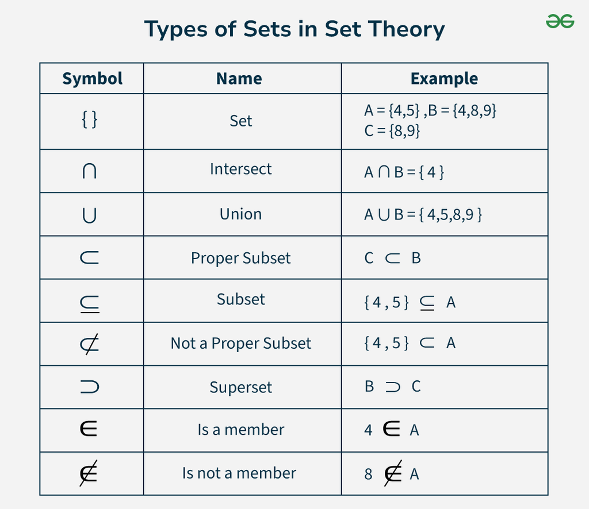Click the 'Types of Sets in Set Theory' title

[294, 29]
